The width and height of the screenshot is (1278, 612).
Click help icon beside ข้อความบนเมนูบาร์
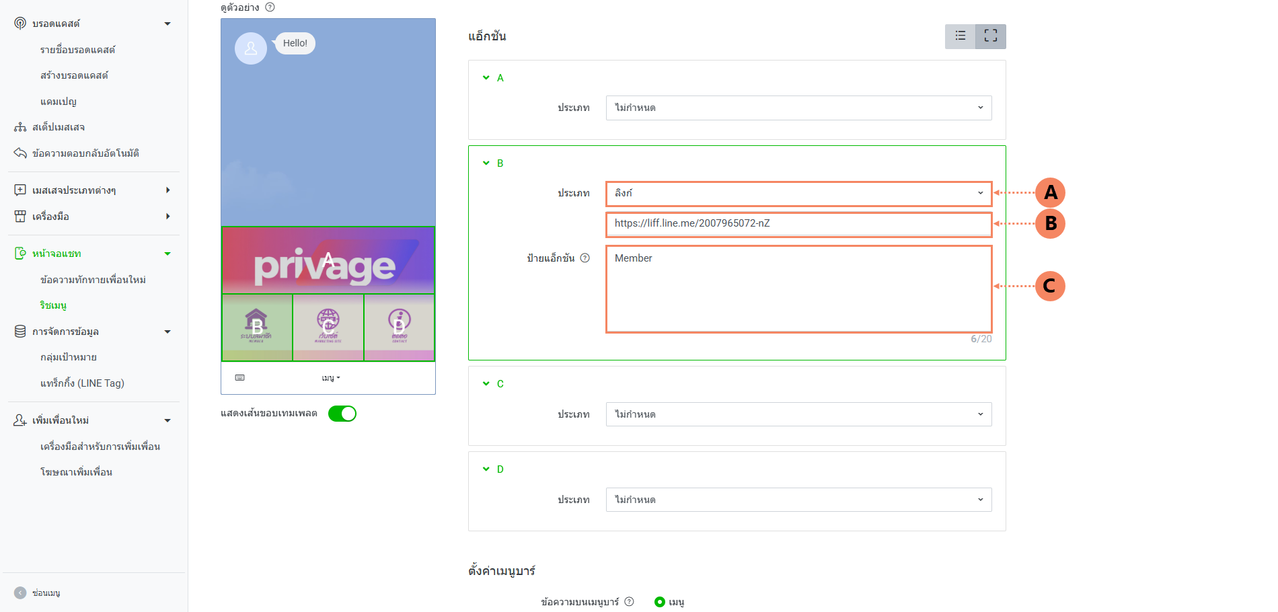(629, 602)
